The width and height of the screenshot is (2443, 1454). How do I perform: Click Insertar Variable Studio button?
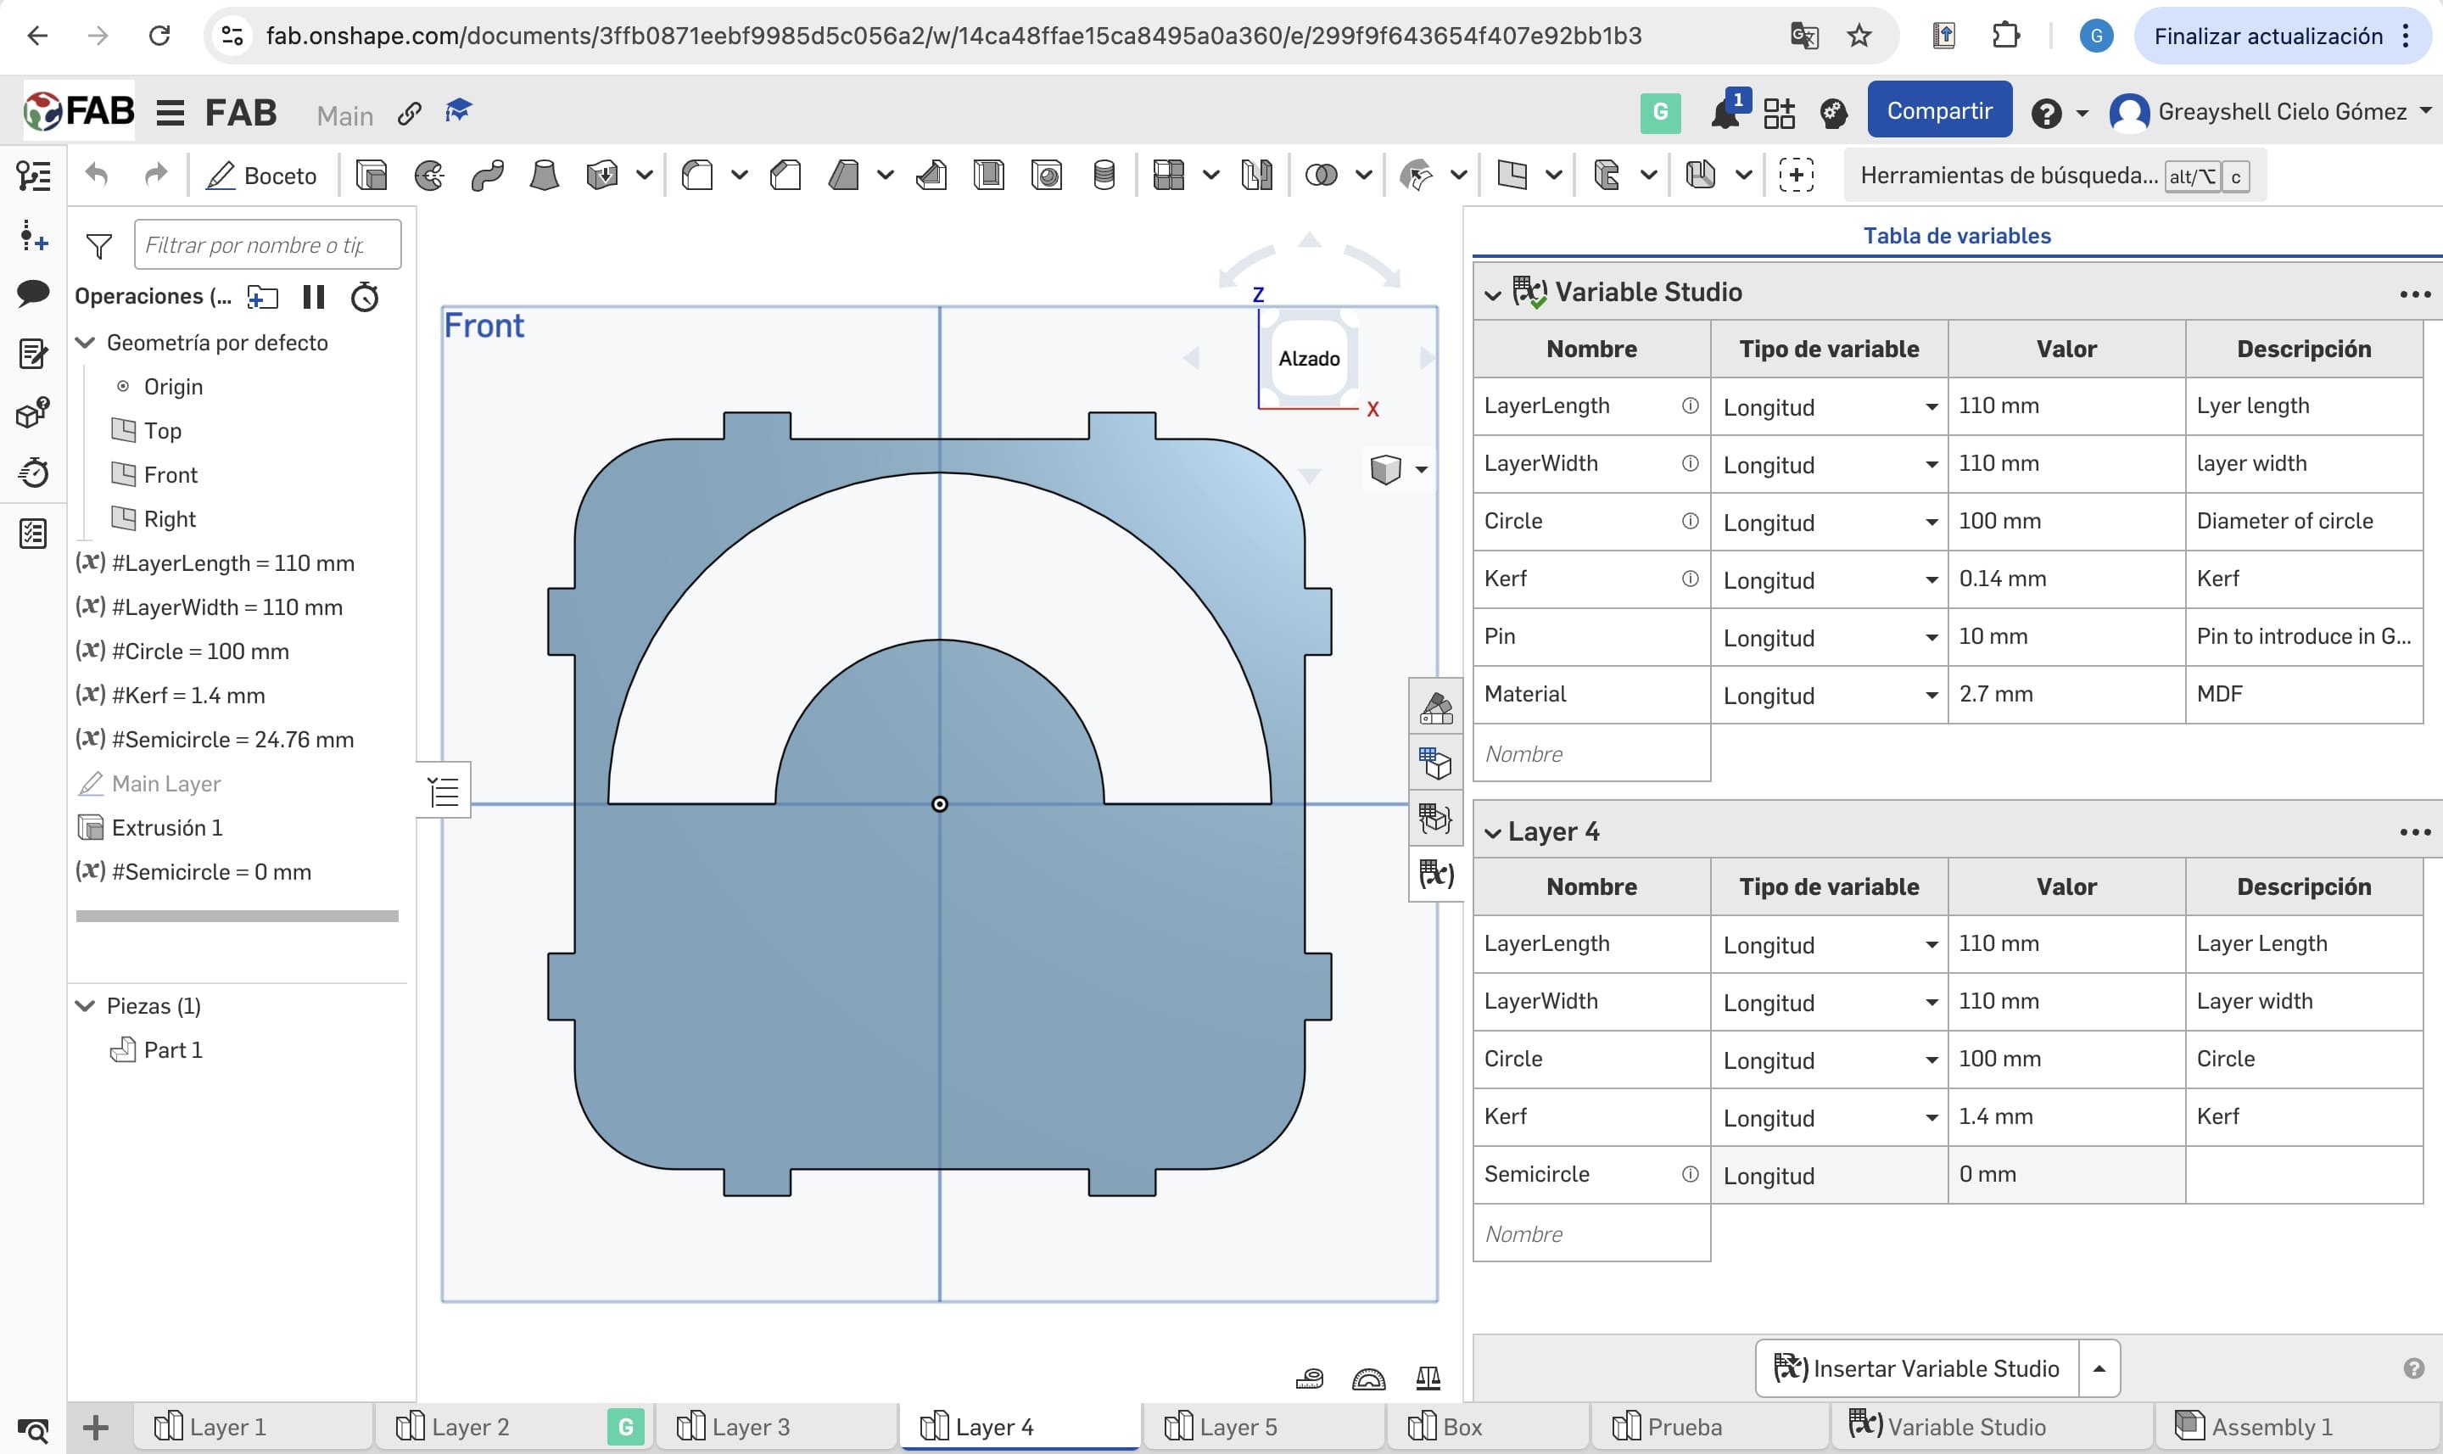click(1917, 1367)
